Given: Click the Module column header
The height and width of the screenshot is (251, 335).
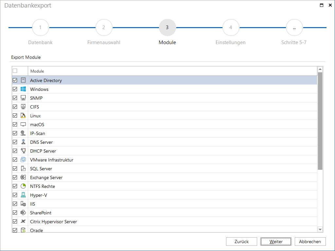Looking at the screenshot, I should coord(172,71).
